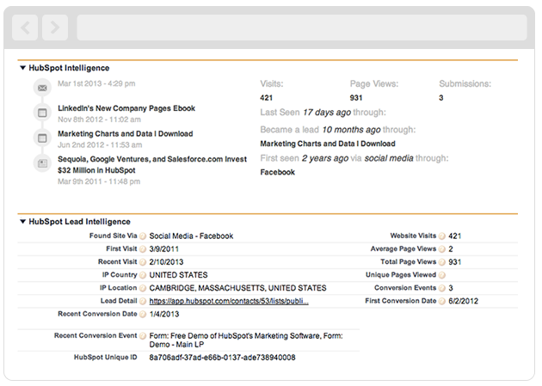Open Marketing Charts and Data Download timeline entry
The image size is (542, 386).
125,133
